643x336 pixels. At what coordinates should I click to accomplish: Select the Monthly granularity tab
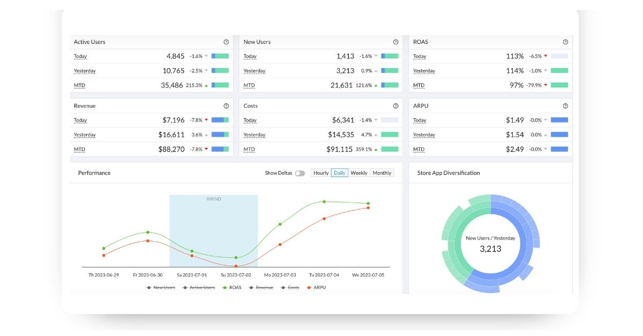(x=382, y=173)
